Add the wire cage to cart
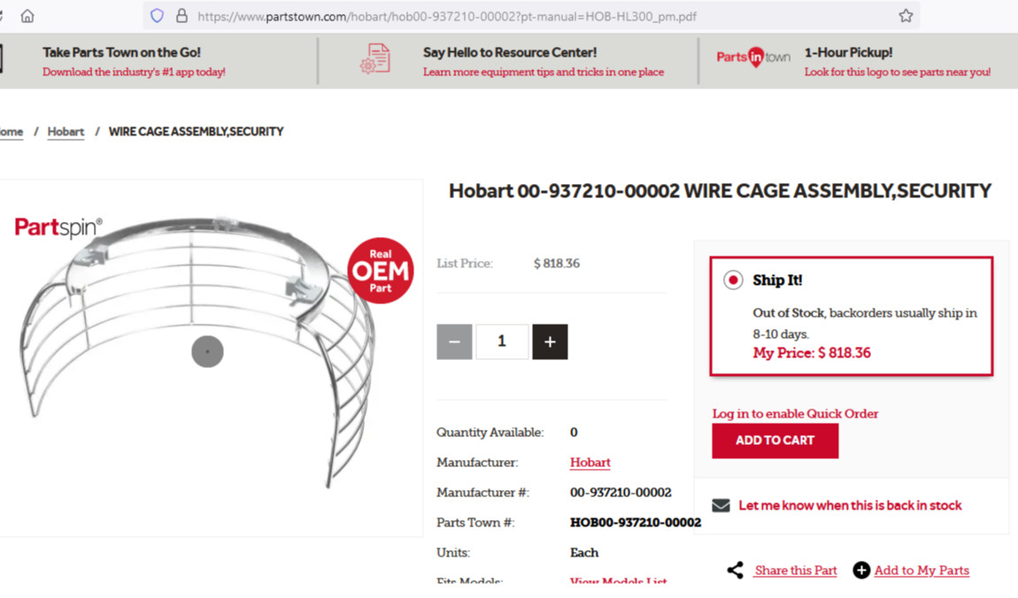The height and width of the screenshot is (598, 1018). (x=775, y=441)
